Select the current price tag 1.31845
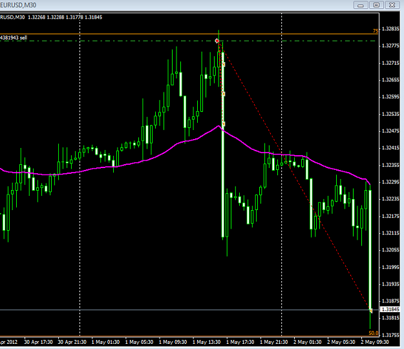 coord(390,310)
